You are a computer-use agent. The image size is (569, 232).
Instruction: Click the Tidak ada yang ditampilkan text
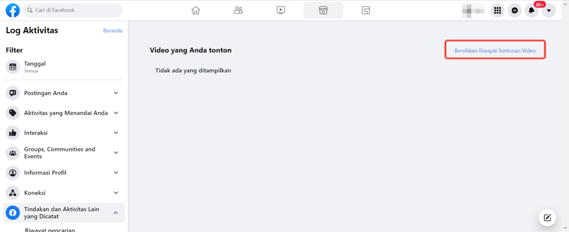point(193,71)
